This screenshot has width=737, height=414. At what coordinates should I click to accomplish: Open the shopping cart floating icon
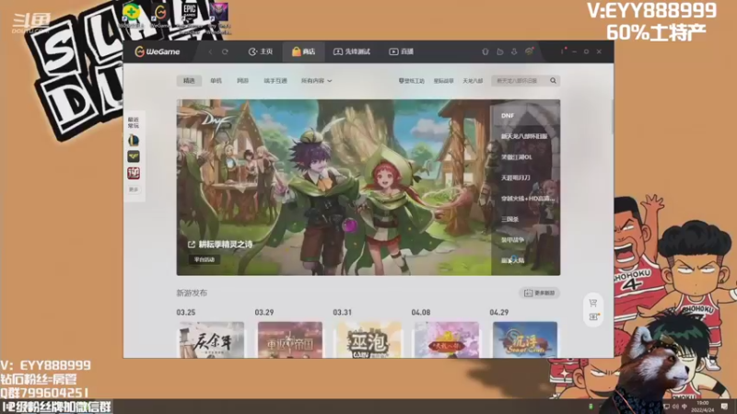click(x=593, y=303)
